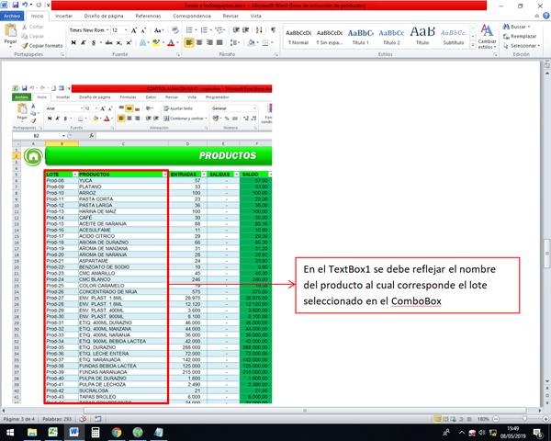Screen dimensions: 551x441
Task: Click Cortar in the clipboard group
Action: [x=32, y=27]
